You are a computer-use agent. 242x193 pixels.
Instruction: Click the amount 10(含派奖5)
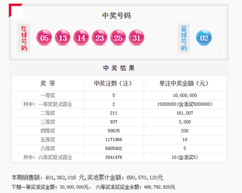pos(185,157)
